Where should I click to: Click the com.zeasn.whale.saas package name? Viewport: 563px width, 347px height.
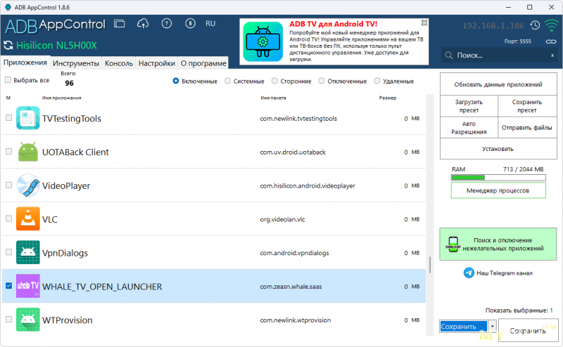pos(291,287)
